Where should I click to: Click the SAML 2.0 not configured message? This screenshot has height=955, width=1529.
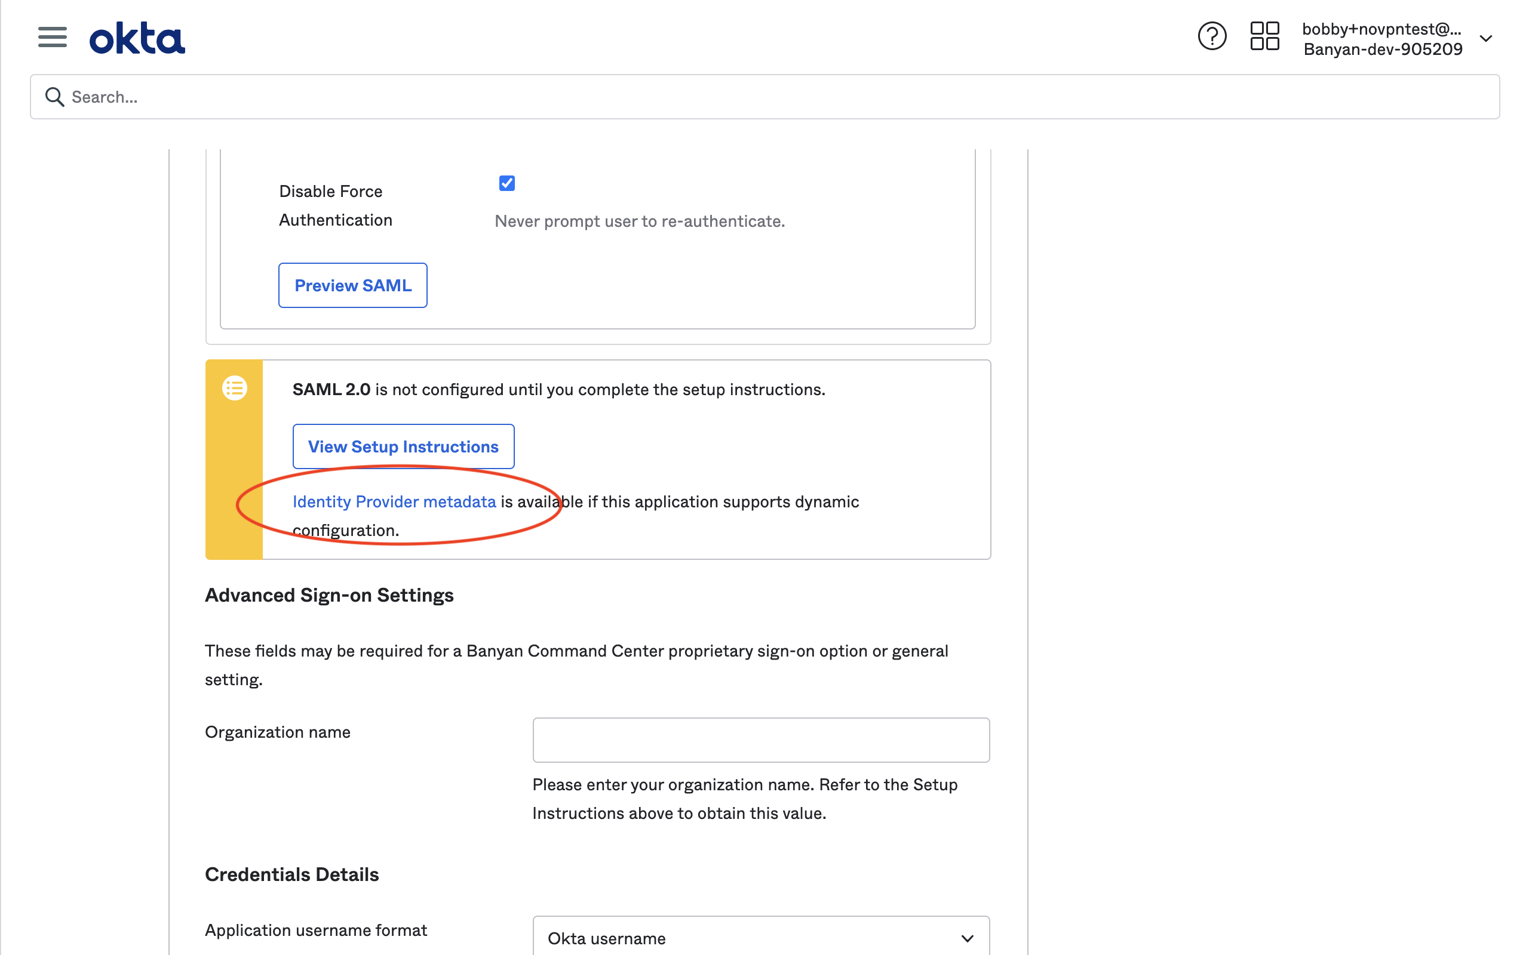click(558, 389)
